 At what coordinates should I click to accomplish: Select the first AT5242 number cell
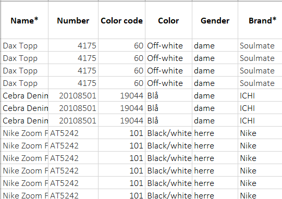click(73, 133)
